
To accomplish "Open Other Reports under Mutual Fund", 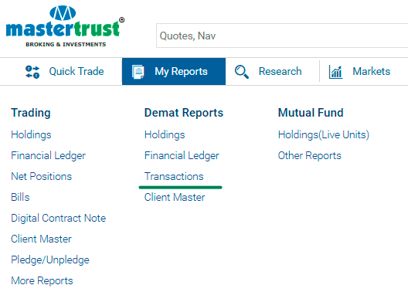I will (310, 155).
